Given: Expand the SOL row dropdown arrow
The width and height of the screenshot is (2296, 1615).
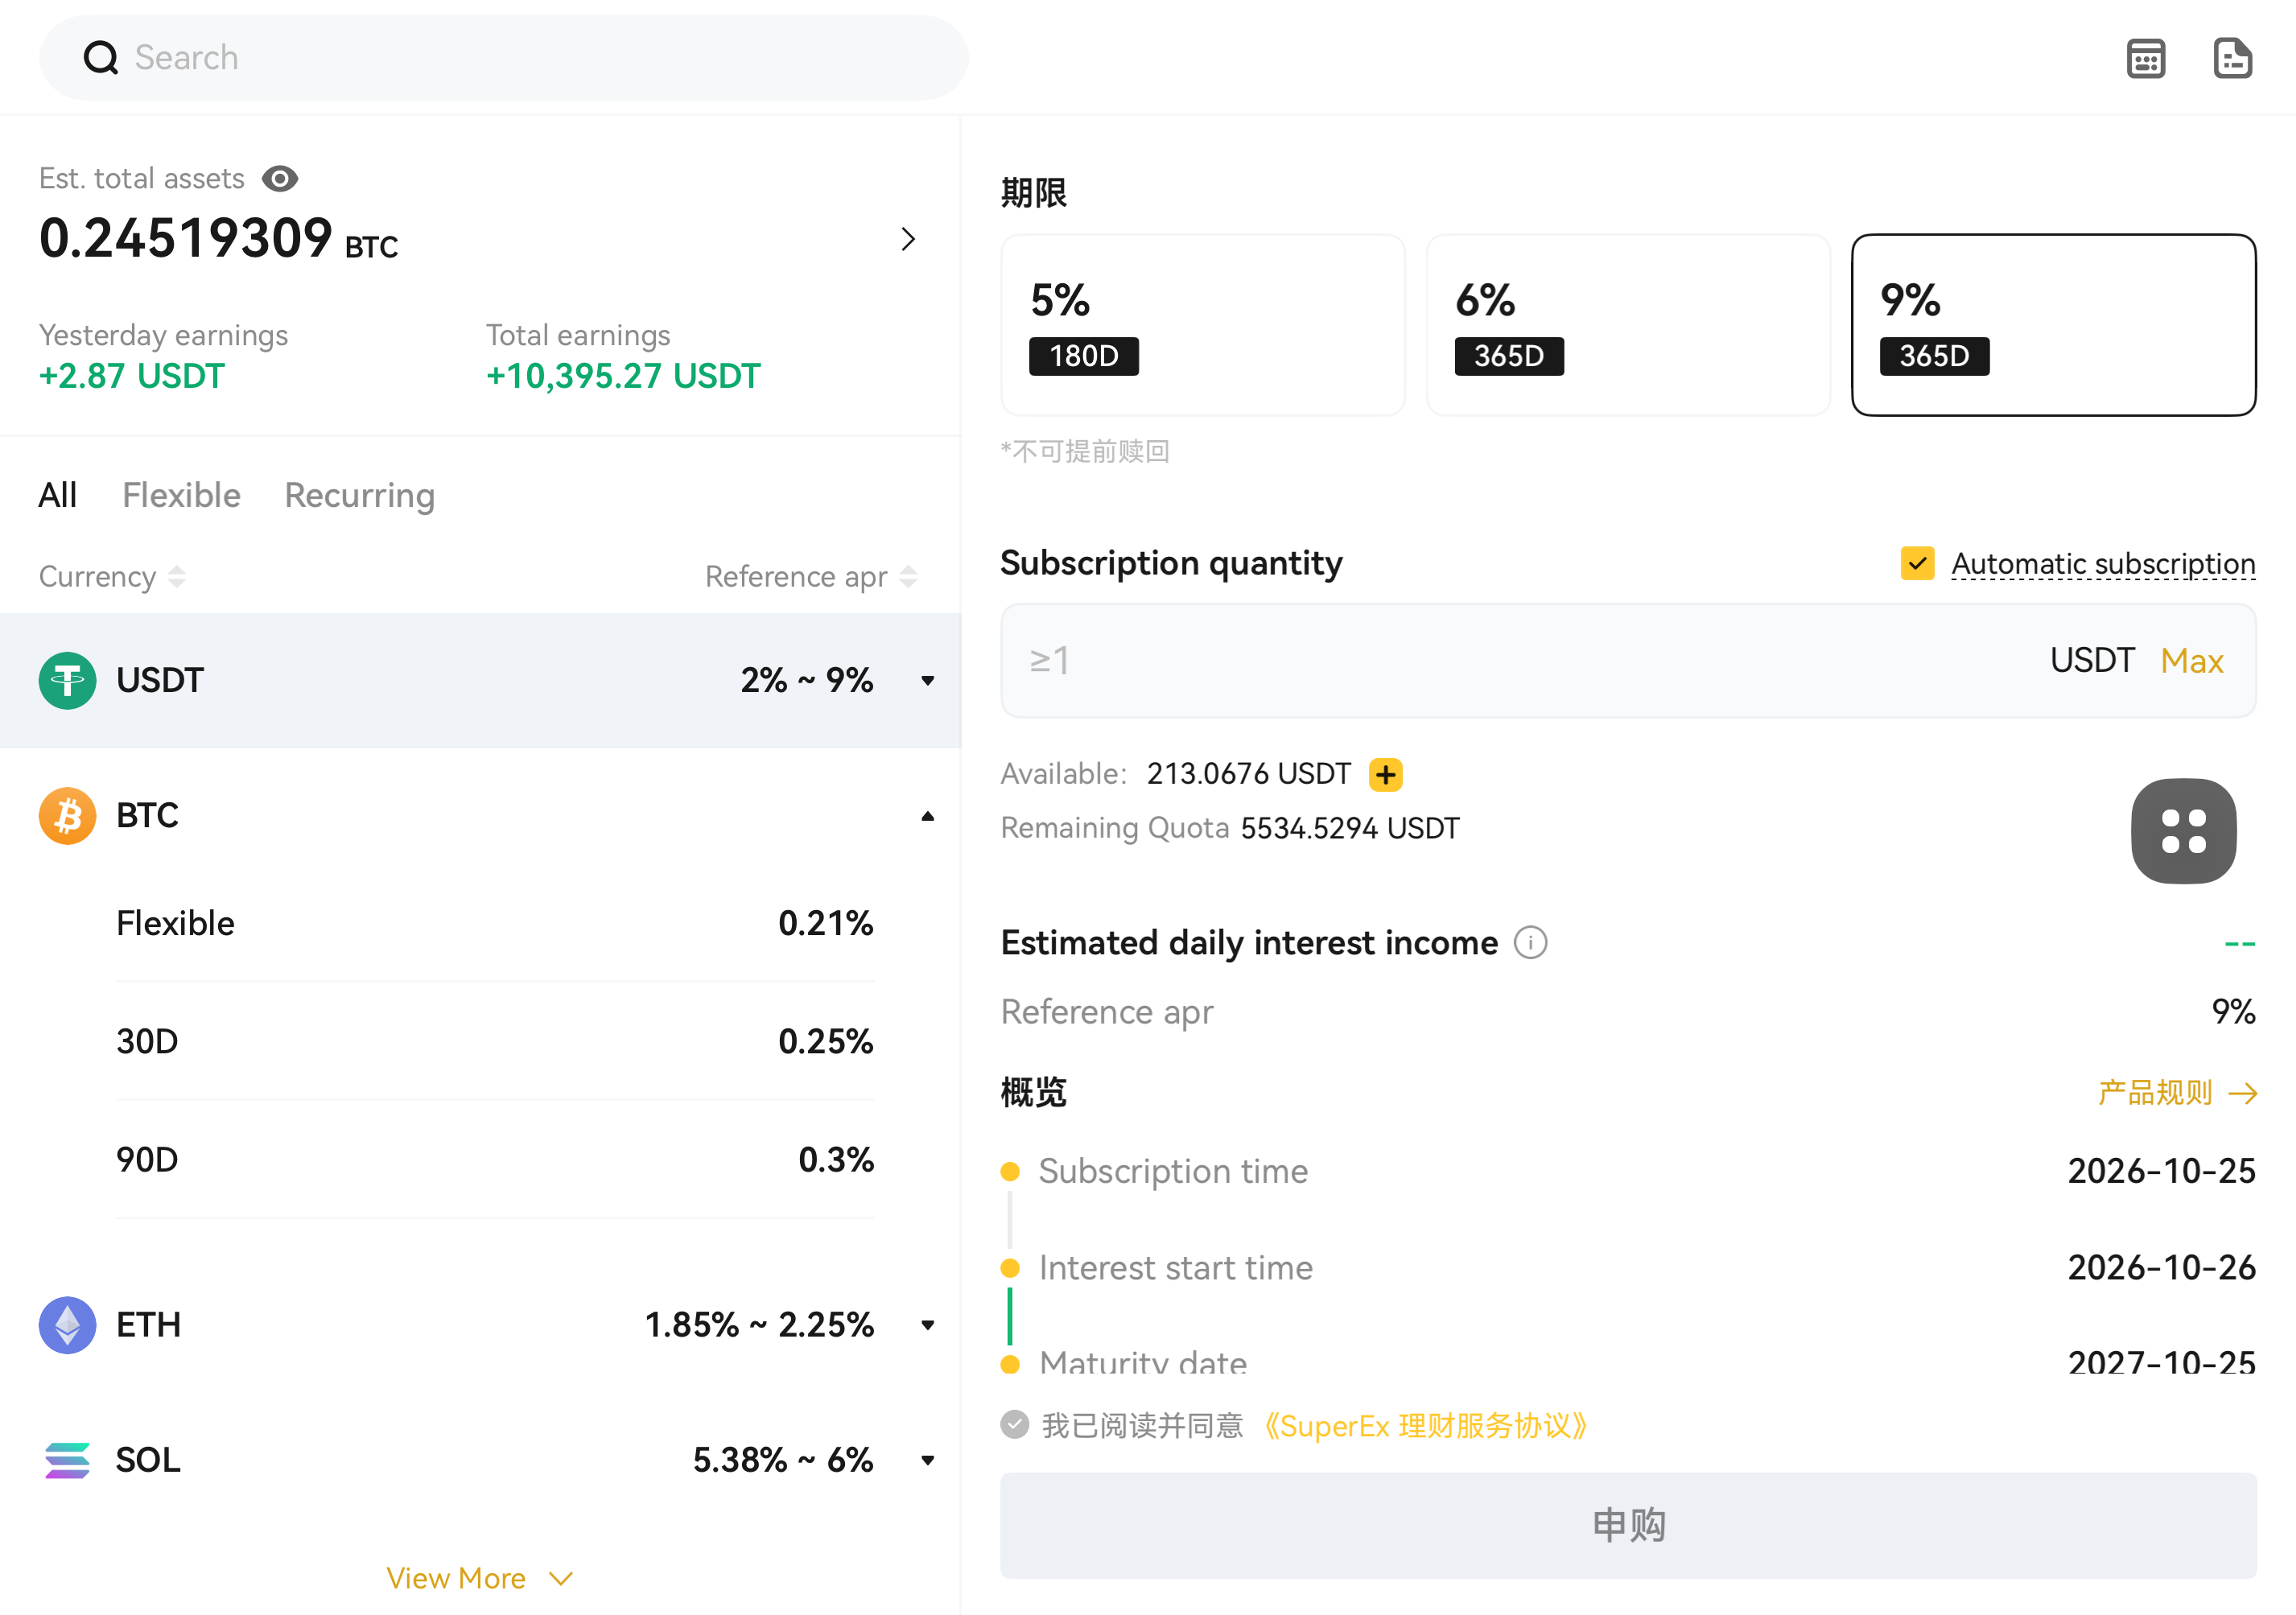Looking at the screenshot, I should pyautogui.click(x=928, y=1460).
